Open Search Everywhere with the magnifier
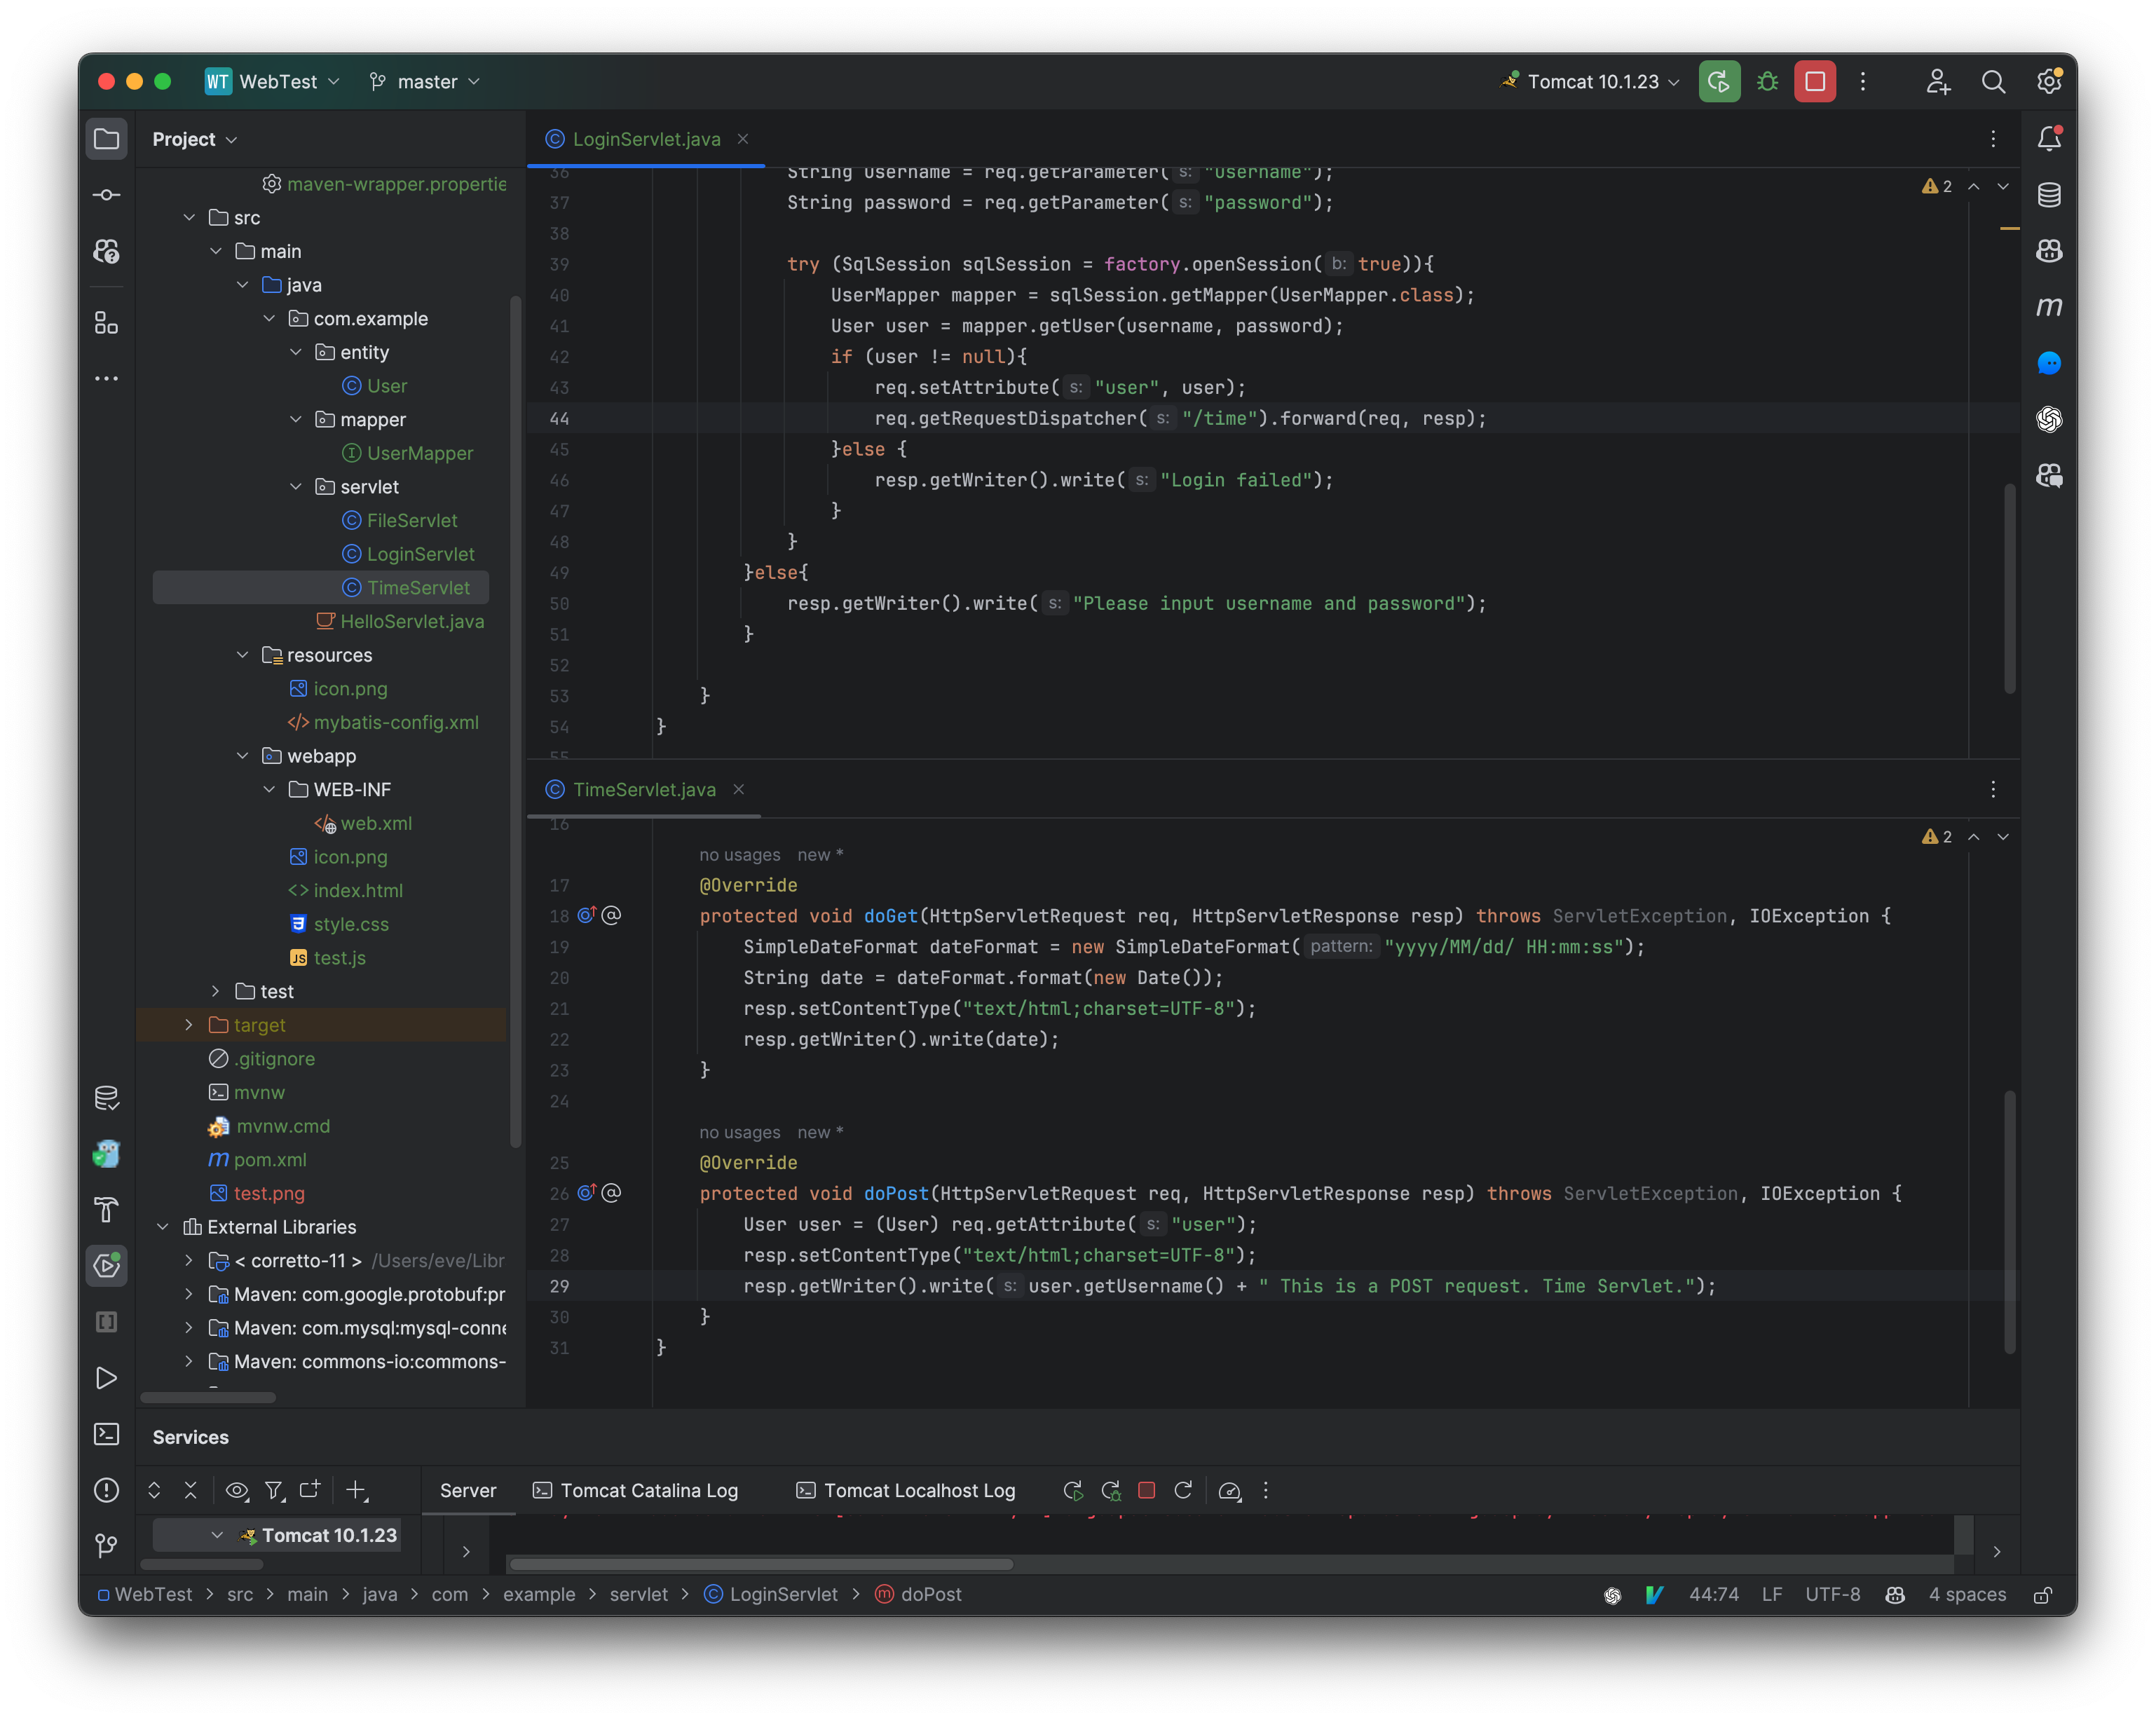Viewport: 2156px width, 1720px height. point(1994,81)
